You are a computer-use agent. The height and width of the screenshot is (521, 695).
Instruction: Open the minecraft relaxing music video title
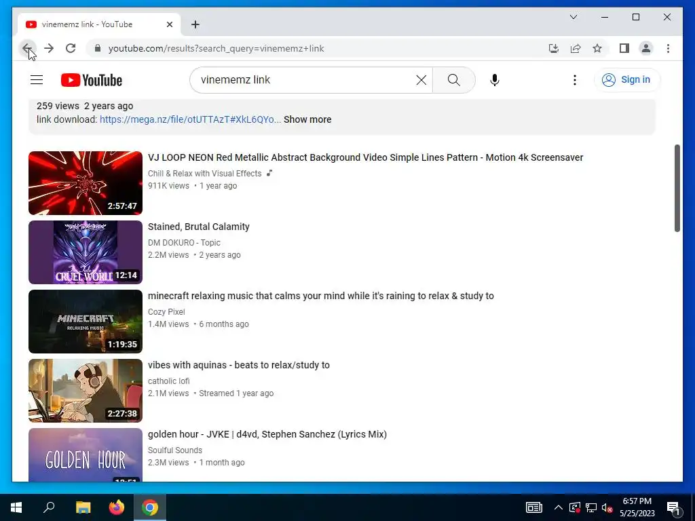(320, 296)
